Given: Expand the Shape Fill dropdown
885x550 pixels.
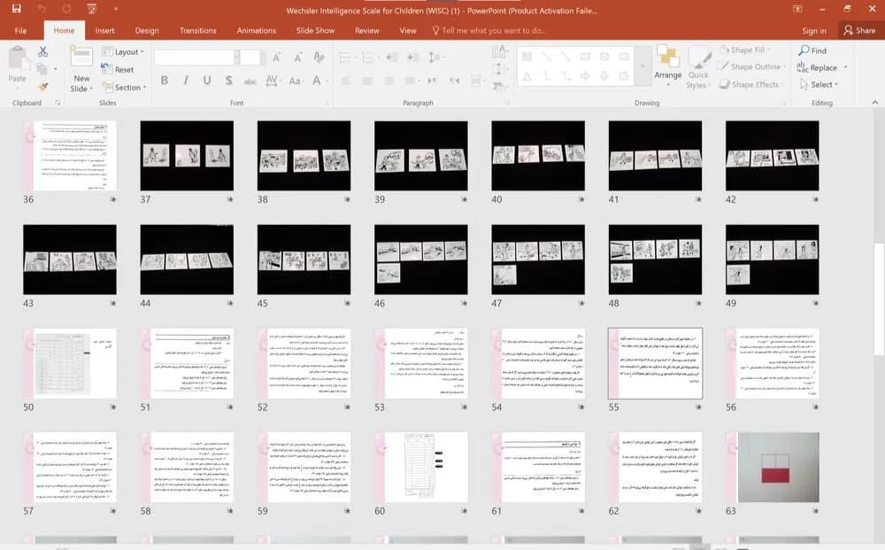Looking at the screenshot, I should click(745, 50).
